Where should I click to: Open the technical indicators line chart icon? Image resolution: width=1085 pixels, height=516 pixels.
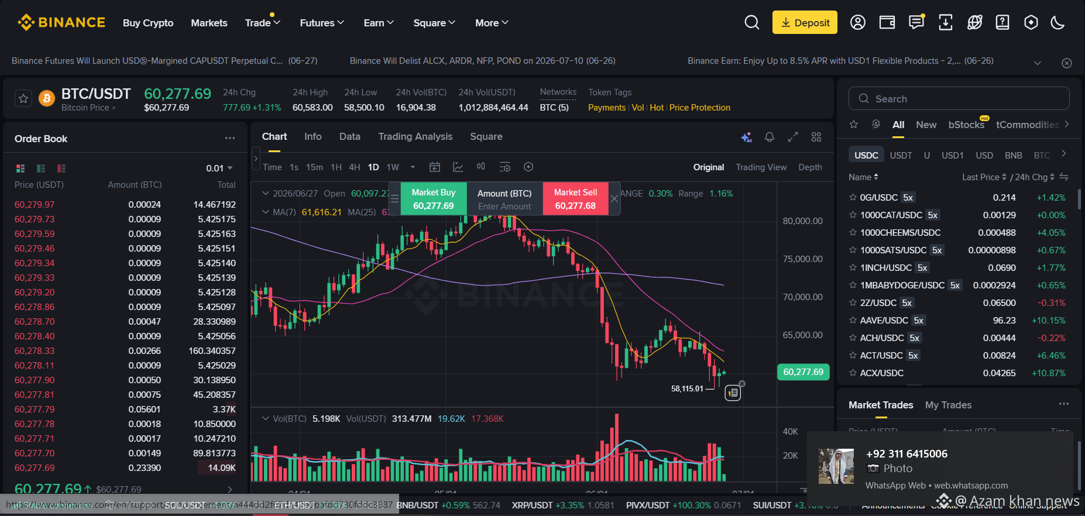(x=458, y=167)
